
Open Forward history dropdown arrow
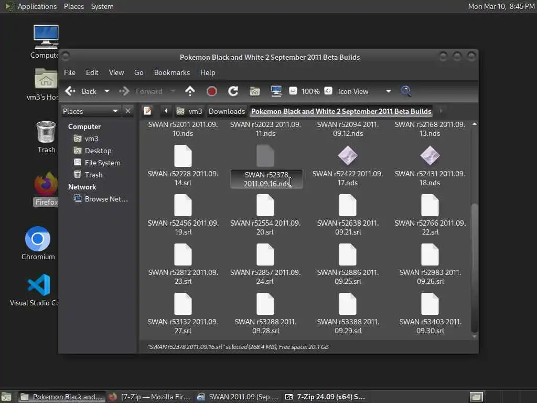click(173, 91)
